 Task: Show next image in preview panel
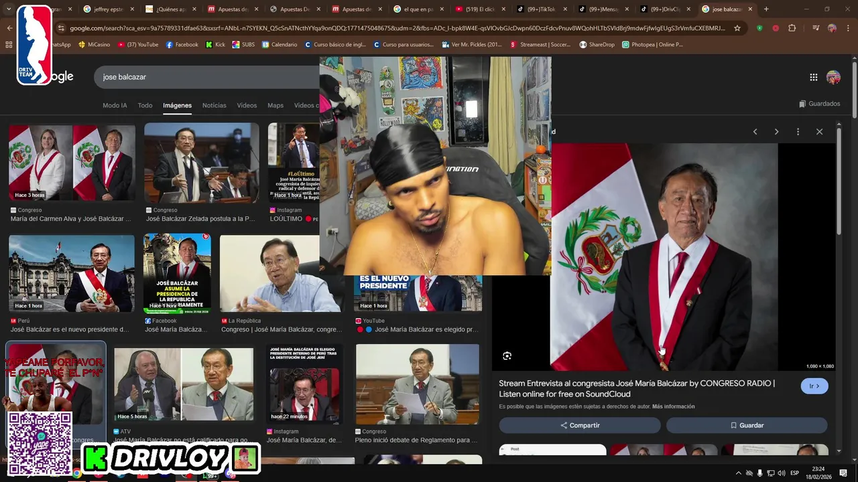click(776, 132)
